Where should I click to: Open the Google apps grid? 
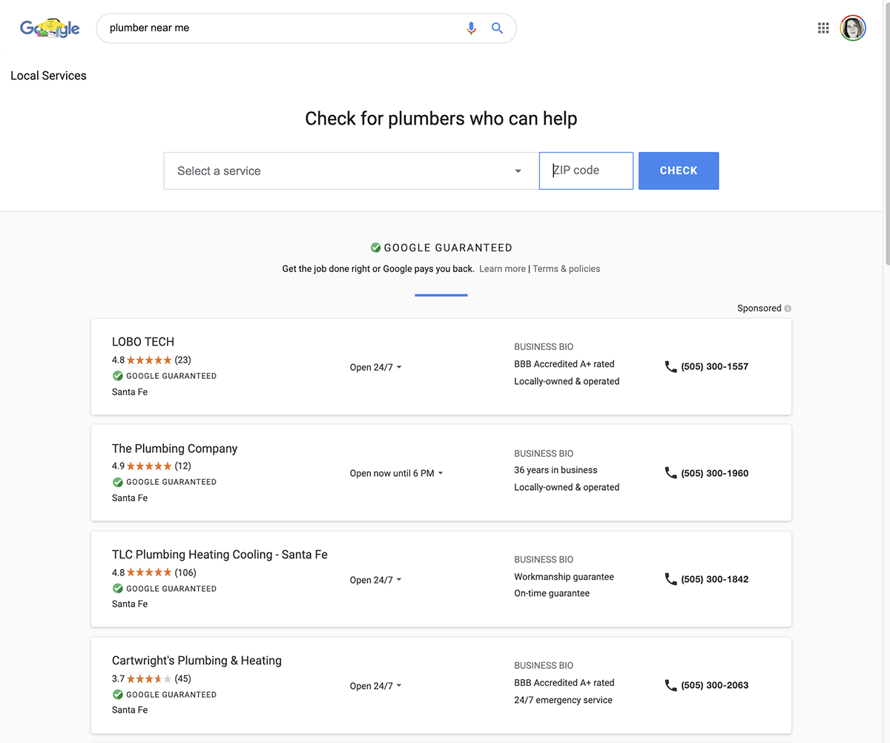tap(823, 28)
